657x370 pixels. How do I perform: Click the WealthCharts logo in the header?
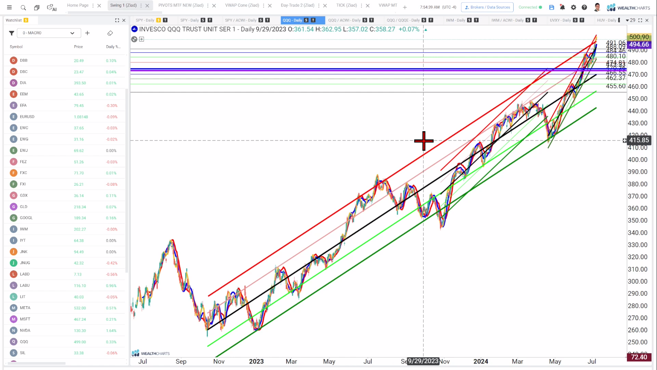coord(628,8)
